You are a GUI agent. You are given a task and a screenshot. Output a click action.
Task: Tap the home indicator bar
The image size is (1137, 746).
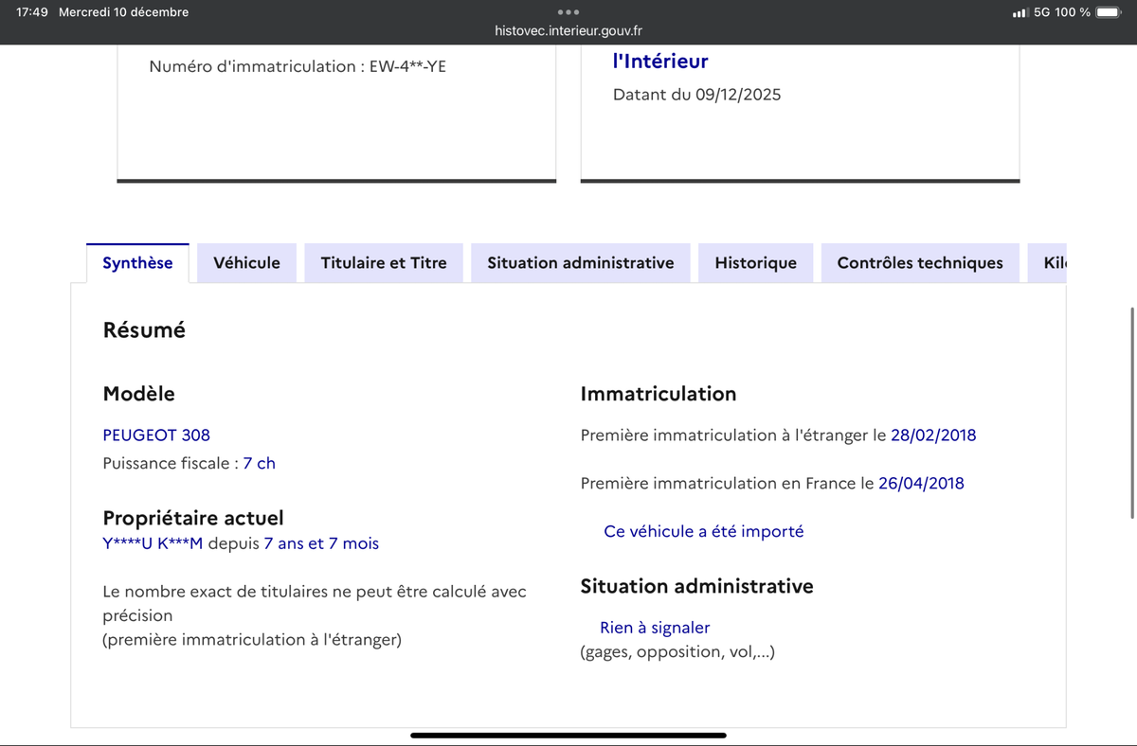pyautogui.click(x=568, y=735)
